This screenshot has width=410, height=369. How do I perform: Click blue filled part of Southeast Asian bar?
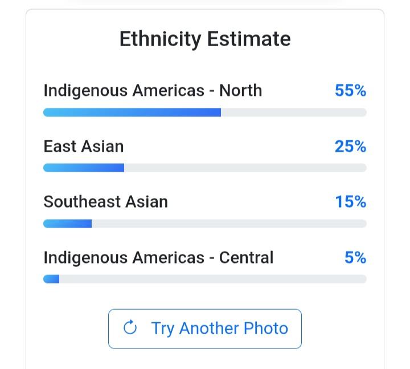click(67, 224)
